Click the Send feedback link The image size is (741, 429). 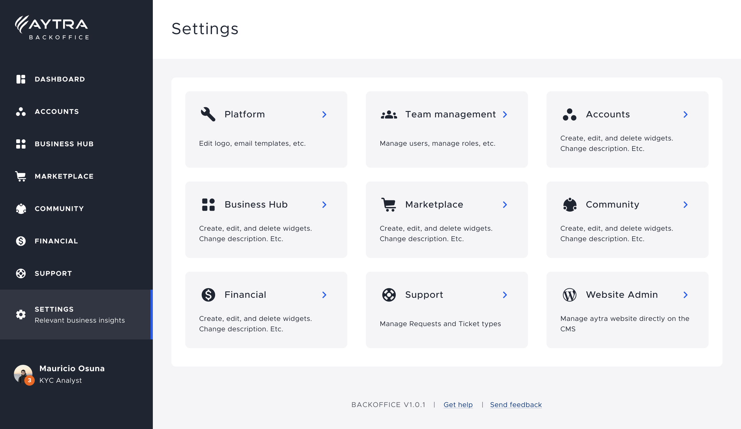[x=516, y=405]
